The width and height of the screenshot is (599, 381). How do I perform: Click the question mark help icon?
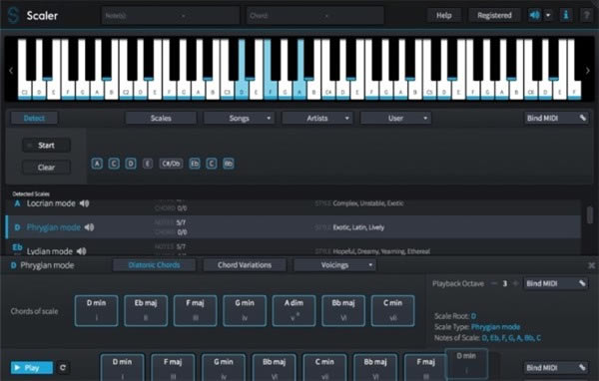point(586,16)
